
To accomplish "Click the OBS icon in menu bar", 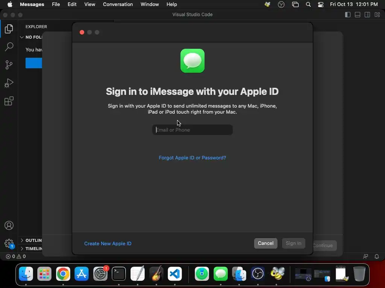I will point(281,4).
